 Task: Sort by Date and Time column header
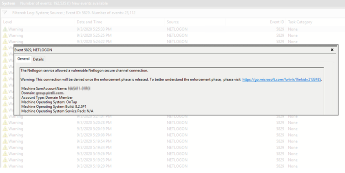pyautogui.click(x=89, y=22)
